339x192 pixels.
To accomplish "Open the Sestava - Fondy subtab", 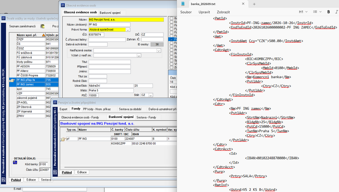I will coord(146,118).
